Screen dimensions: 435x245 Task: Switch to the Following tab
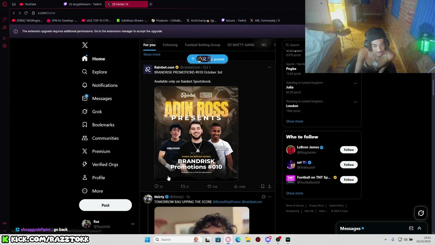coord(170,45)
